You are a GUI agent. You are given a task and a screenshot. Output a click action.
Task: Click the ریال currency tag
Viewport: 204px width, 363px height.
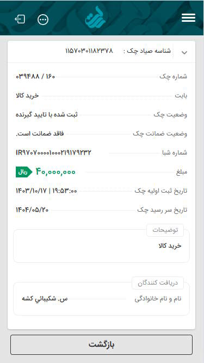[24, 172]
